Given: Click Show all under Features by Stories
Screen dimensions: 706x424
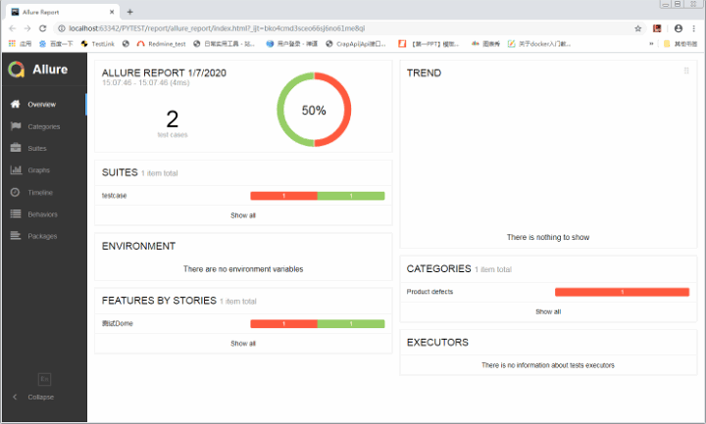Looking at the screenshot, I should click(243, 344).
